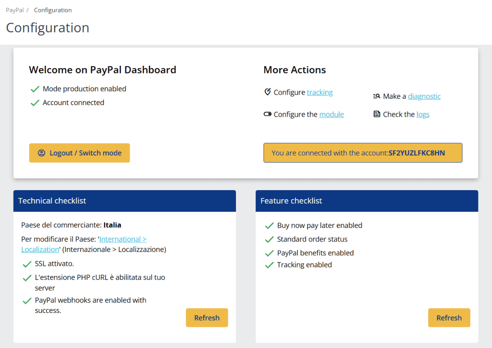Click the logs document icon
Image resolution: width=492 pixels, height=348 pixels.
point(377,114)
